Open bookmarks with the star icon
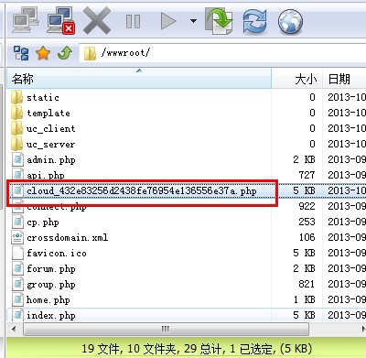The height and width of the screenshot is (358, 366). (x=43, y=53)
